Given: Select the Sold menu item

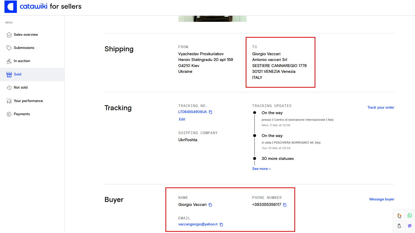Looking at the screenshot, I should (x=18, y=74).
